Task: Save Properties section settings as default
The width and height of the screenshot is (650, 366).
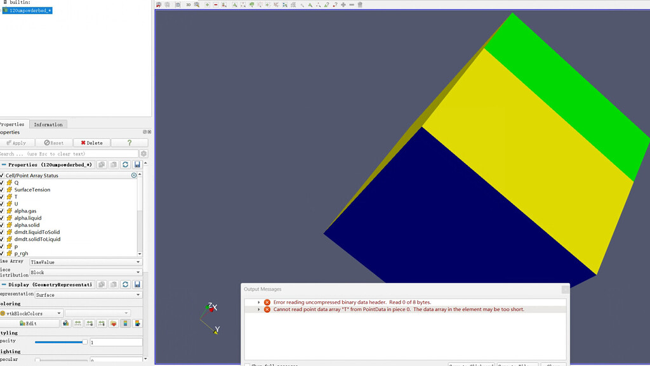Action: click(137, 165)
